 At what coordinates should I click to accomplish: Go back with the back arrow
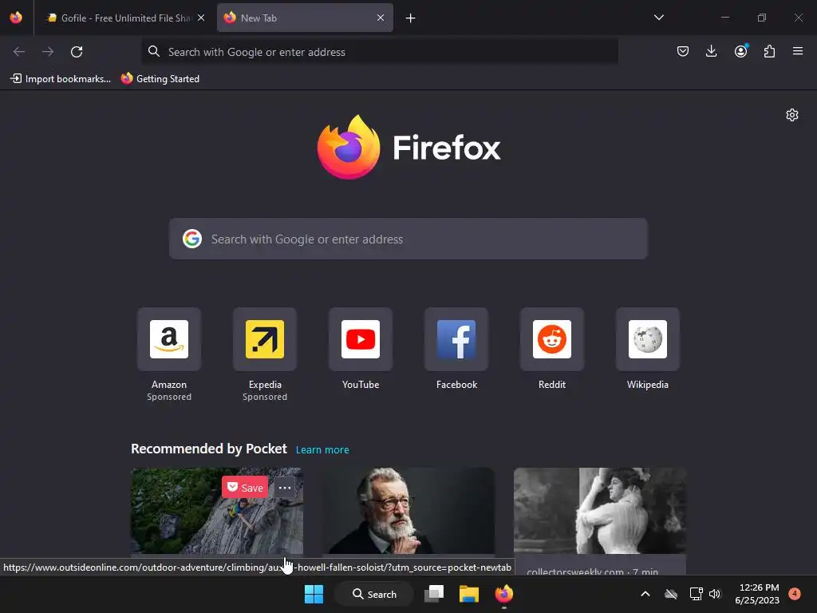19,52
